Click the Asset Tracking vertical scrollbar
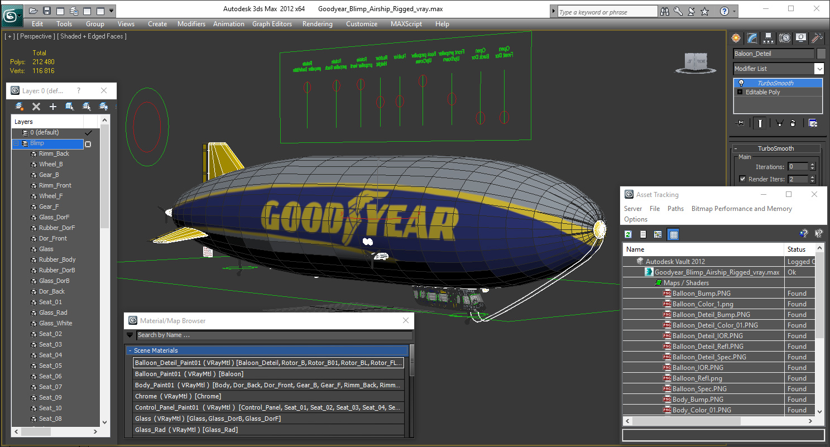Image resolution: width=830 pixels, height=447 pixels. tap(819, 329)
